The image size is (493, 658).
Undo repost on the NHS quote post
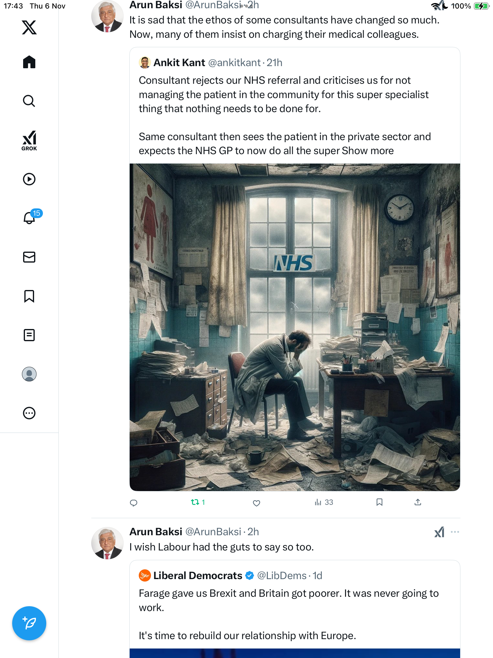tap(195, 502)
